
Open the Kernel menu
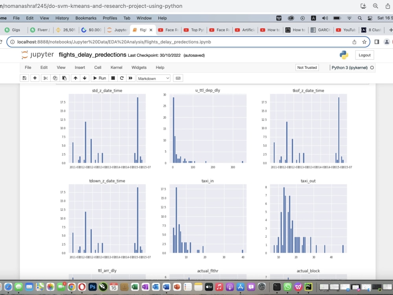click(x=116, y=67)
